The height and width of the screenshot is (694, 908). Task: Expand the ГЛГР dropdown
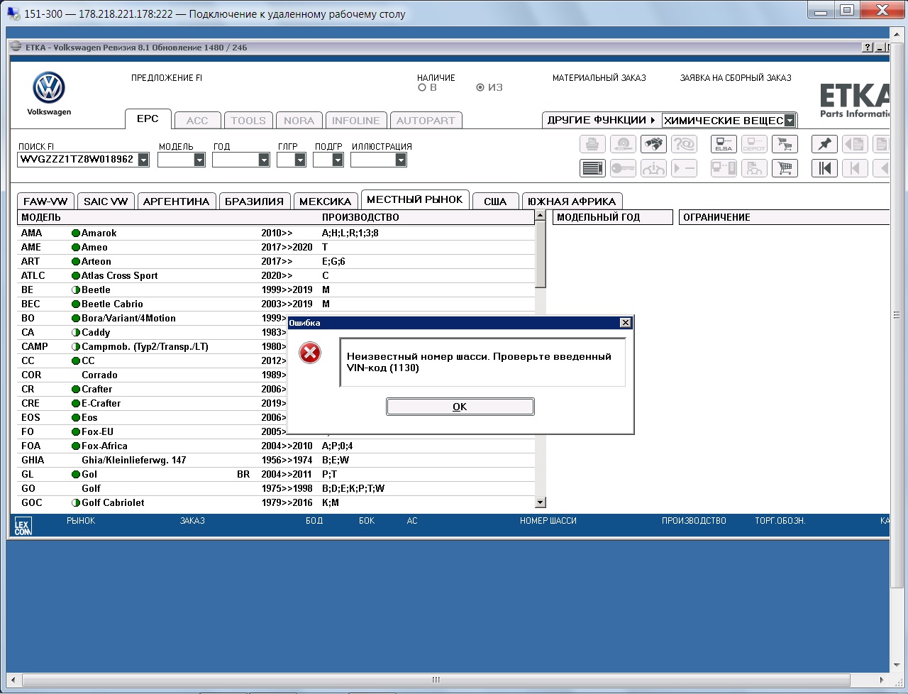point(300,160)
